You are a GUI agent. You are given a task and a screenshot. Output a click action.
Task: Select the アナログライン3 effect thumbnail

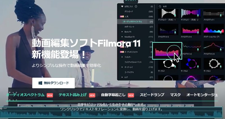(214, 47)
